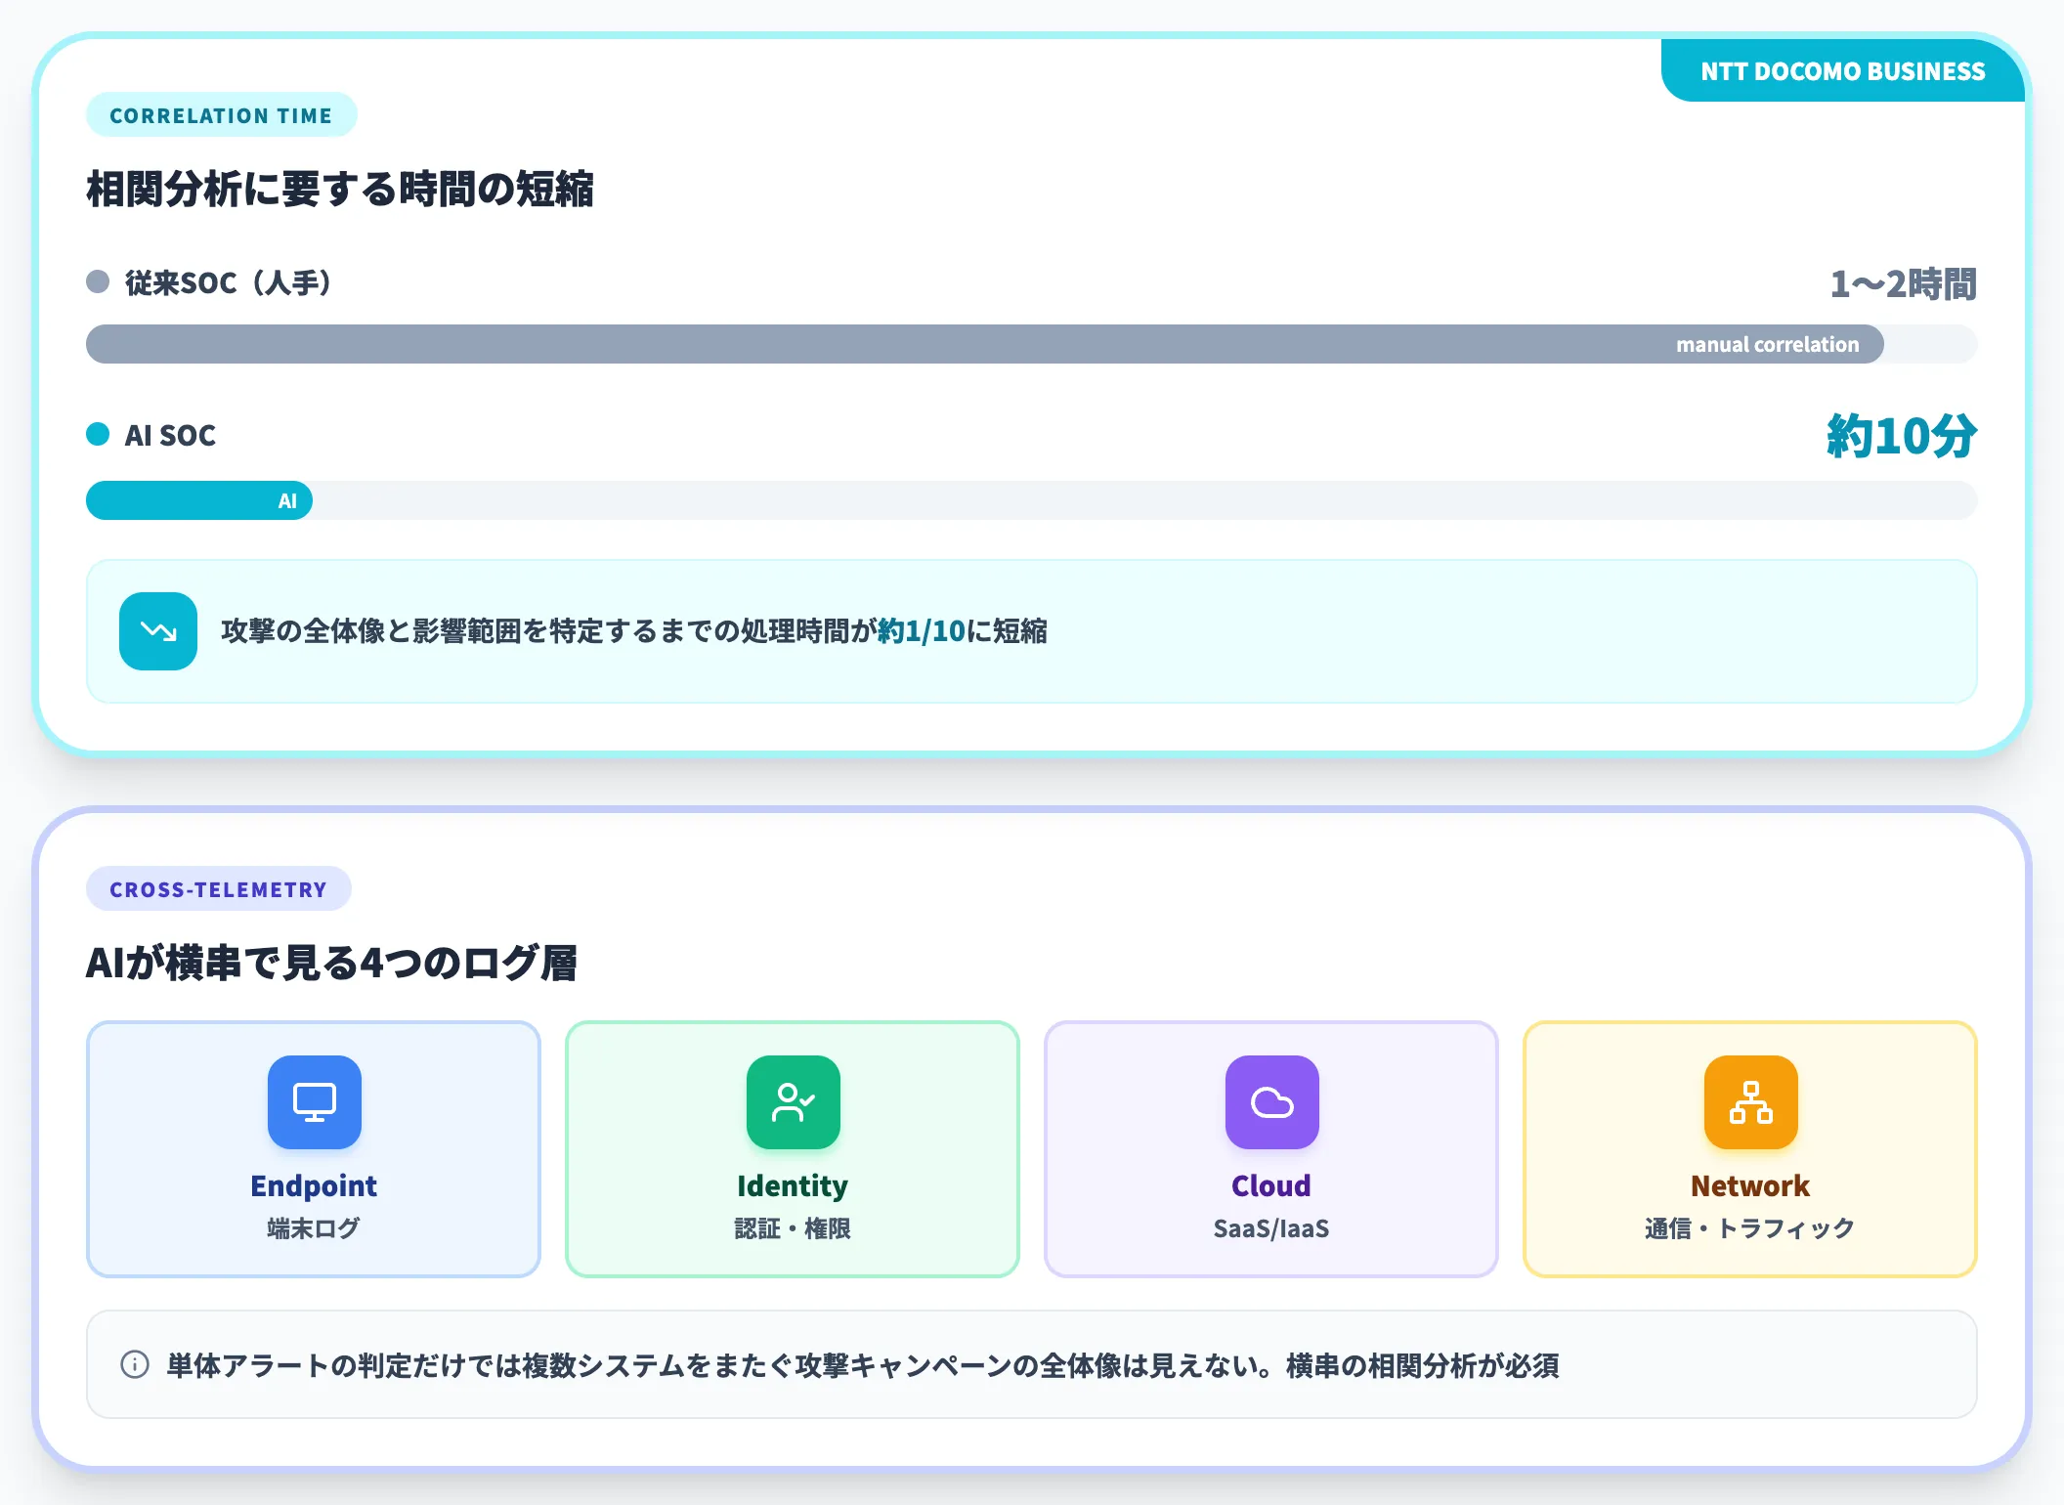Select the Cloud SaaS/IaaS card
Image resolution: width=2064 pixels, height=1505 pixels.
1271,1149
